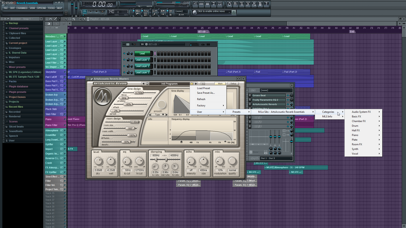Toggle the pattern/song mode button
Image resolution: width=406 pixels, height=228 pixels.
click(x=85, y=12)
